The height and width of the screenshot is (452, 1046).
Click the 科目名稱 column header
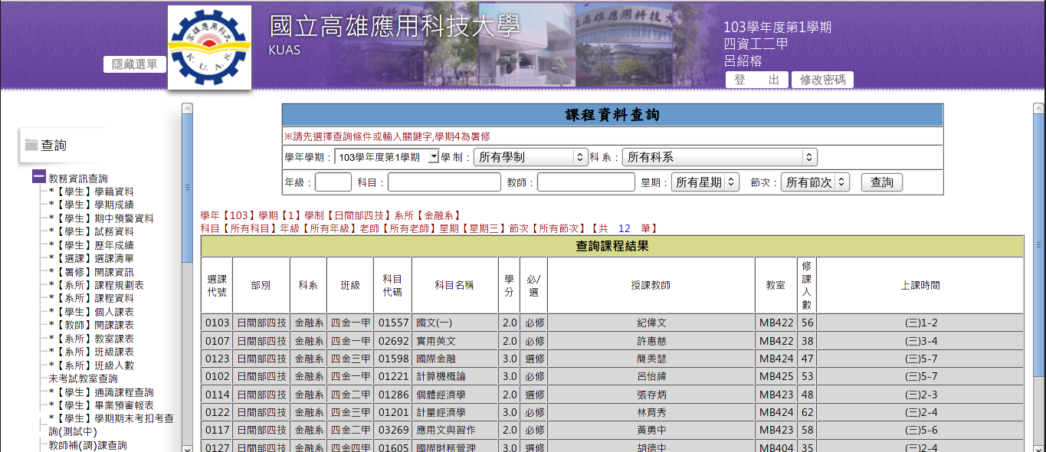pyautogui.click(x=455, y=285)
